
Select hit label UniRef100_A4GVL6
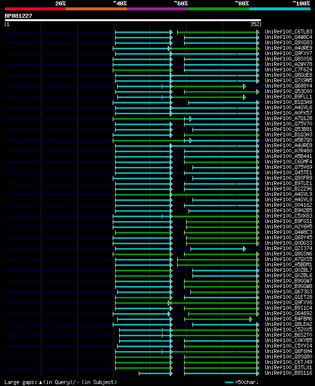click(288, 107)
